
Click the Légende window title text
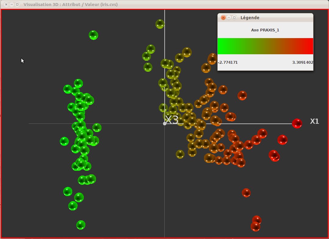click(250, 18)
